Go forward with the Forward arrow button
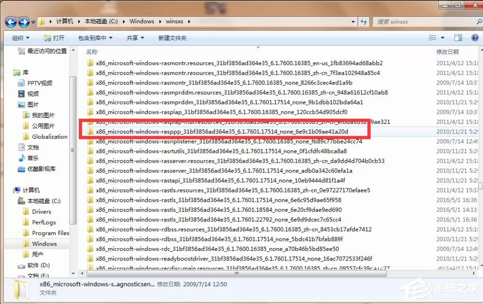 (x=24, y=22)
